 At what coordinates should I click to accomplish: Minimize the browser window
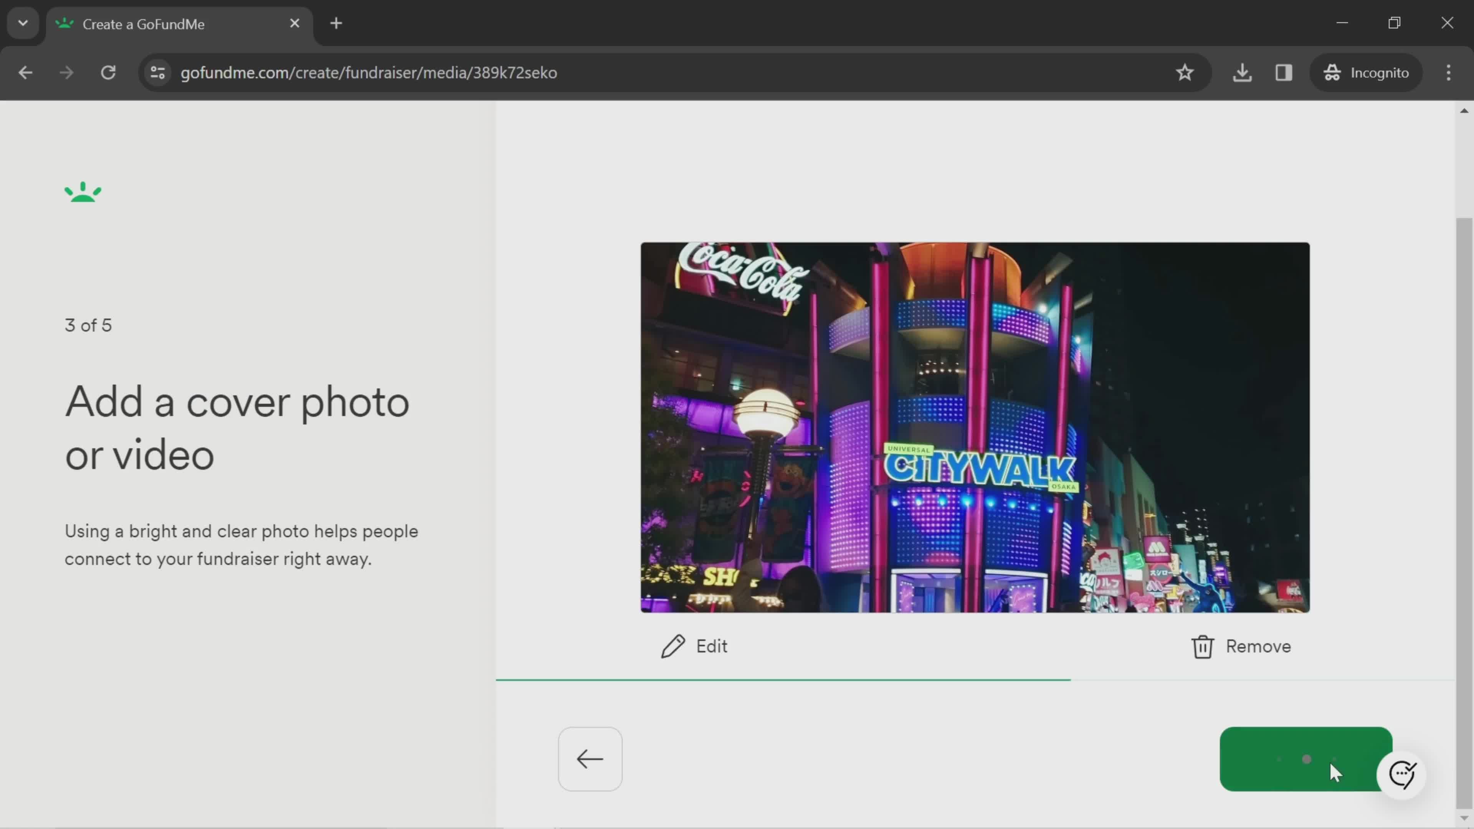pos(1342,23)
